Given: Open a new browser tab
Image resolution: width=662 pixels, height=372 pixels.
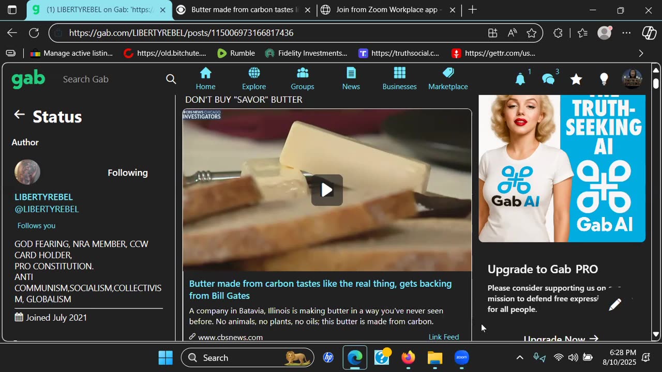Looking at the screenshot, I should 472,10.
